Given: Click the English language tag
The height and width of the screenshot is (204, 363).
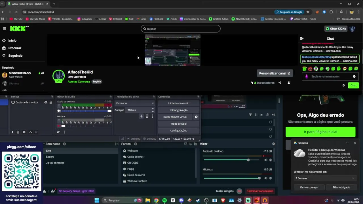Looking at the screenshot, I should click(97, 82).
